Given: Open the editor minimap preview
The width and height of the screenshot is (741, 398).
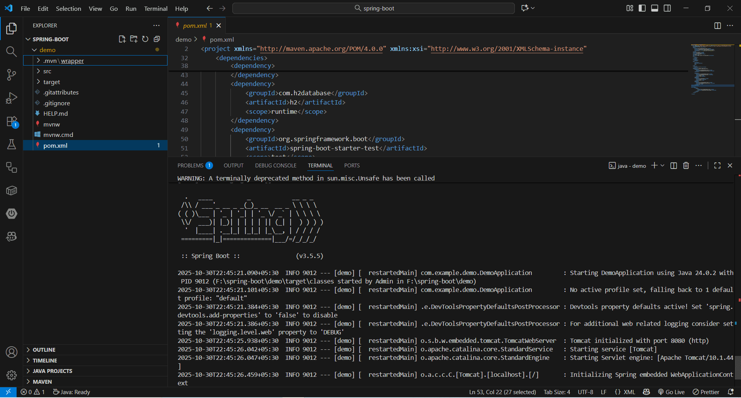Looking at the screenshot, I should coord(712,69).
